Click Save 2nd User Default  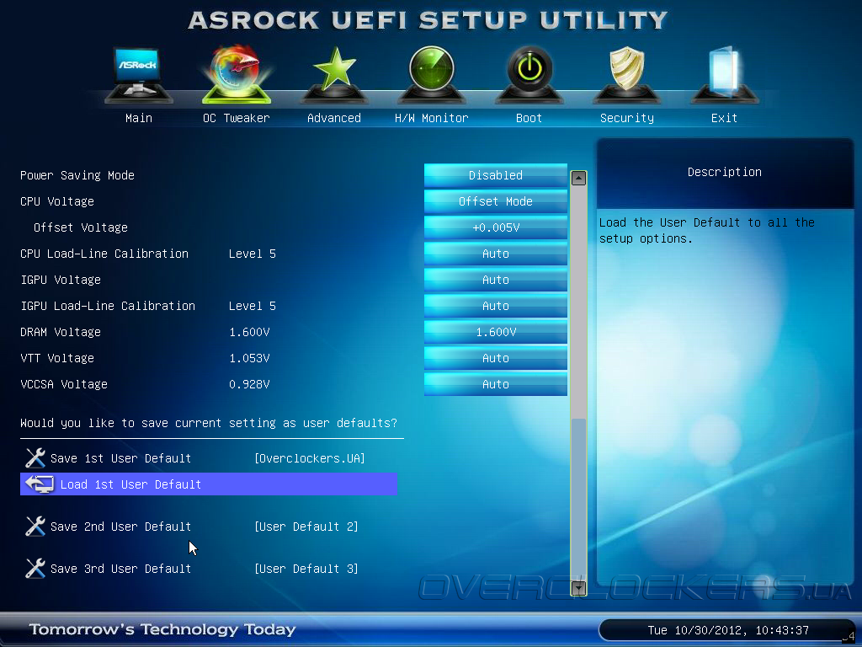(120, 527)
